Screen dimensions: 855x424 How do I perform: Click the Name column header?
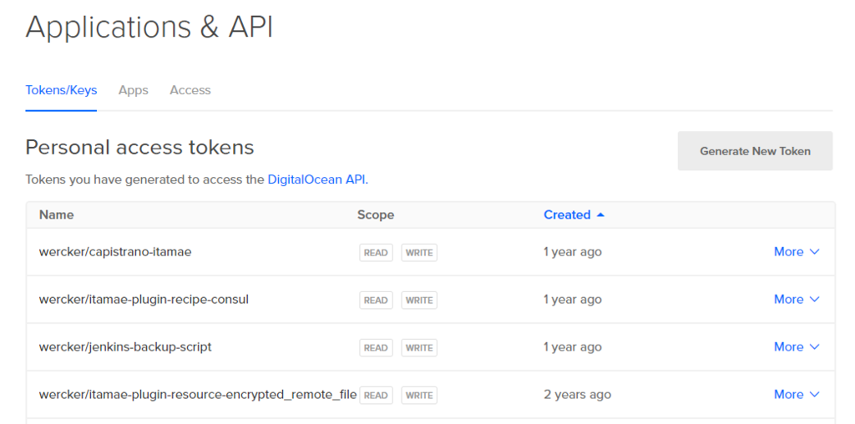click(57, 215)
